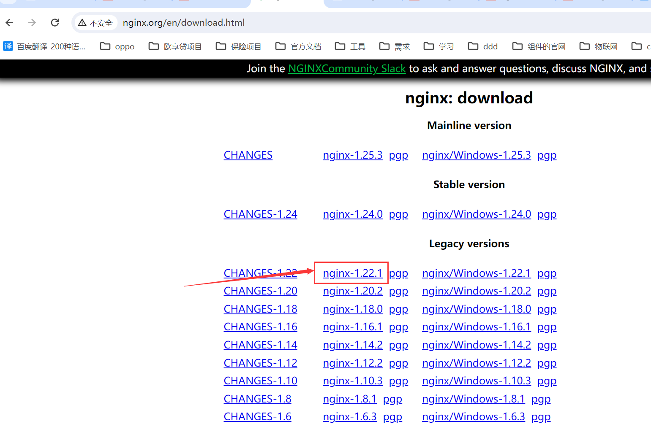Open pgp signature next to nginx-1.20.2
The height and width of the screenshot is (424, 651).
398,292
